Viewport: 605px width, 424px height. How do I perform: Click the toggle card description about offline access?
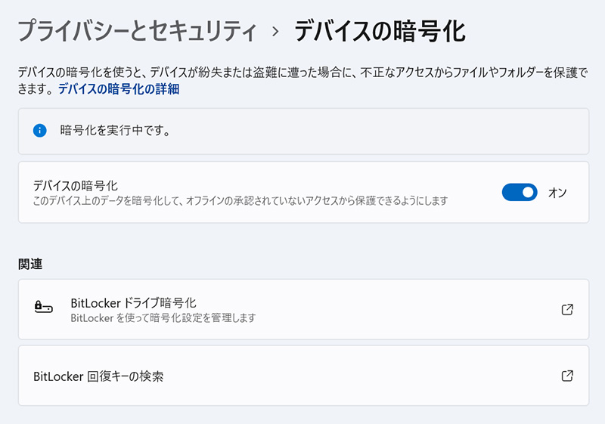tap(240, 201)
